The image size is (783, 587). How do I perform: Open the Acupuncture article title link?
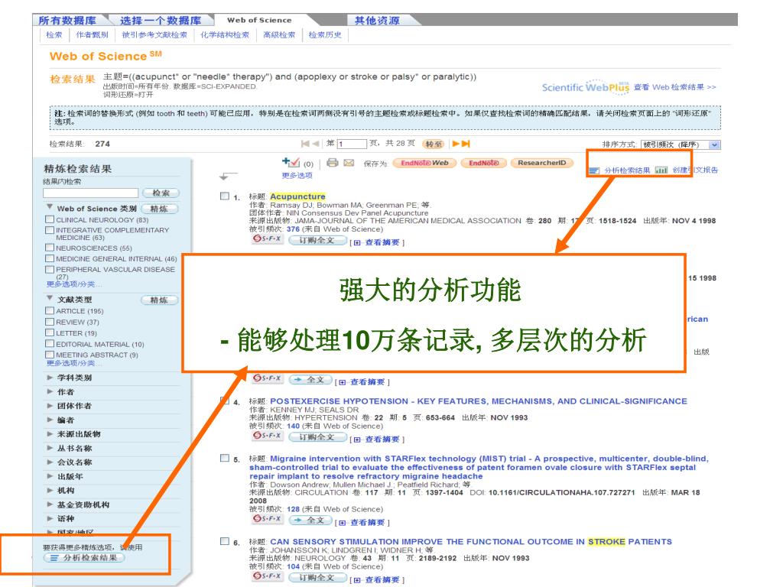(297, 196)
